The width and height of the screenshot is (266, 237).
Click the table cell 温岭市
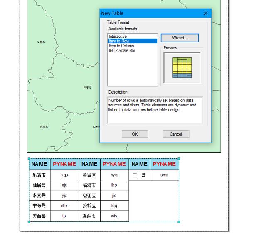(x=89, y=216)
